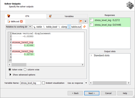Viewport: 135px width, 98px height.
Task: Click the Variables tab book icon
Action: point(50,16)
